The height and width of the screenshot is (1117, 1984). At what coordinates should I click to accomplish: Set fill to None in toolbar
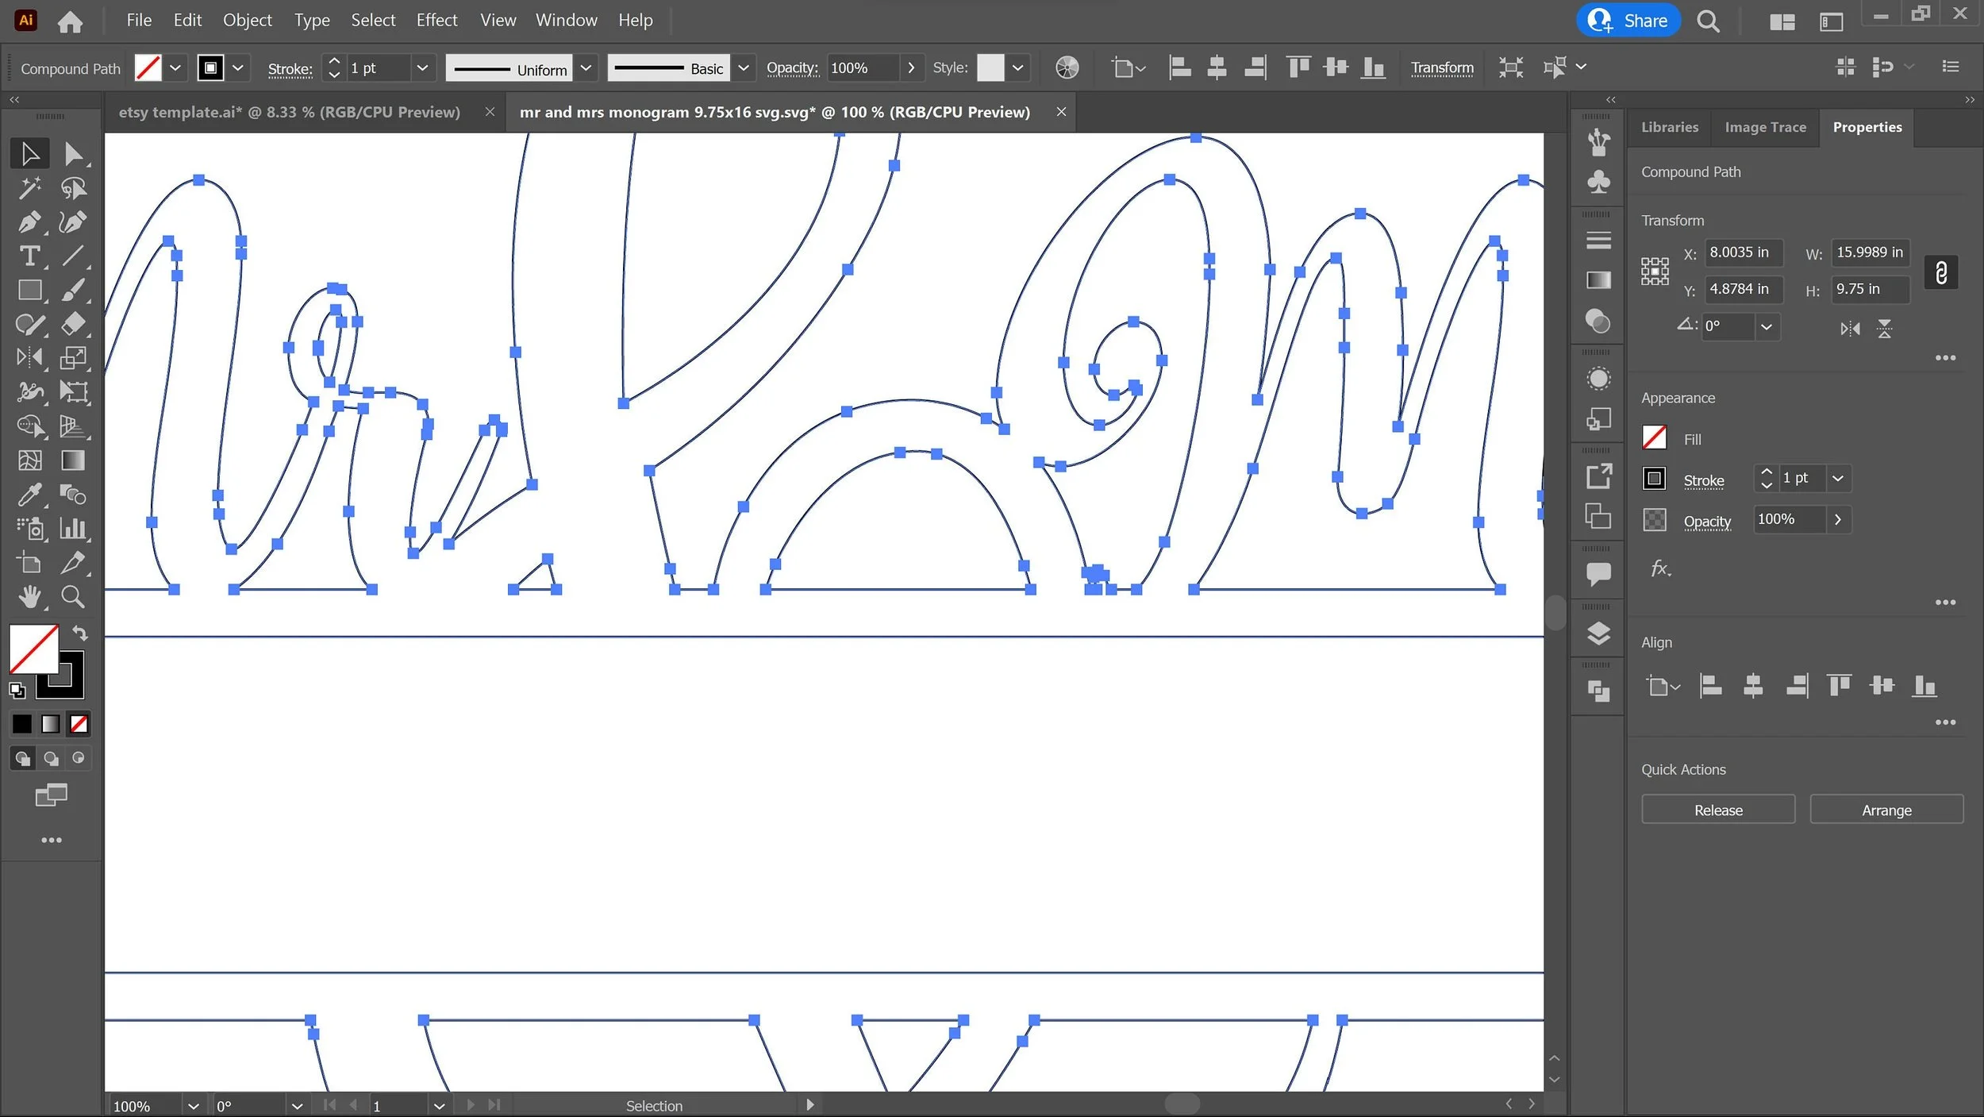point(79,724)
